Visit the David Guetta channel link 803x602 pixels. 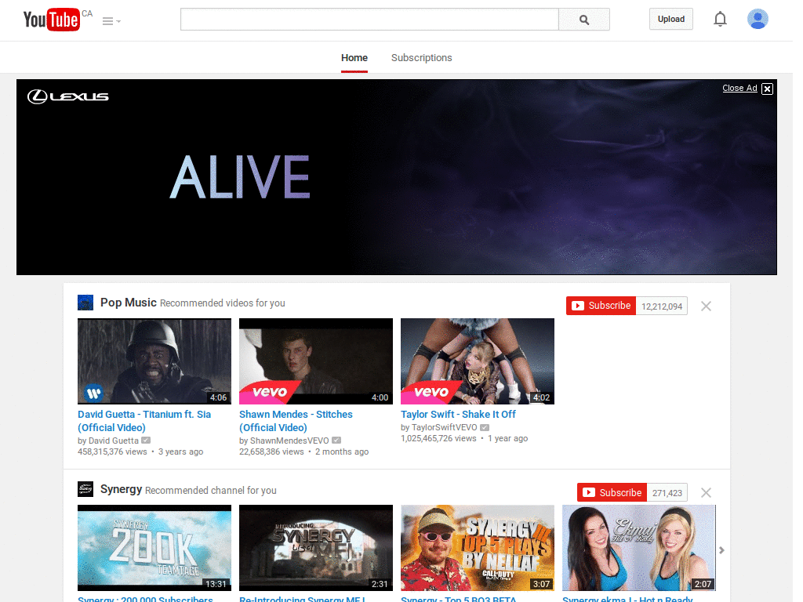click(114, 441)
